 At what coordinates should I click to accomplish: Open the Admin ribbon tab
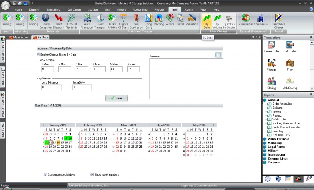(x=189, y=9)
